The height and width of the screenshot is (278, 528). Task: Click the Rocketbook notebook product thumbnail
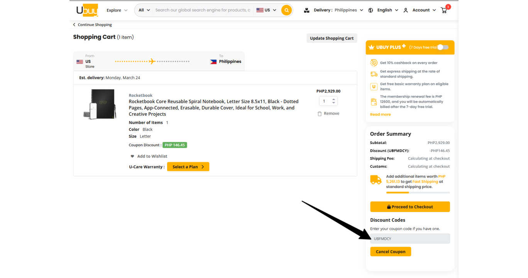pyautogui.click(x=100, y=104)
